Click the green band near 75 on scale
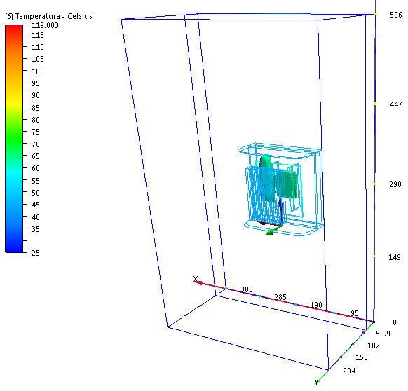The image size is (408, 391). (x=14, y=132)
